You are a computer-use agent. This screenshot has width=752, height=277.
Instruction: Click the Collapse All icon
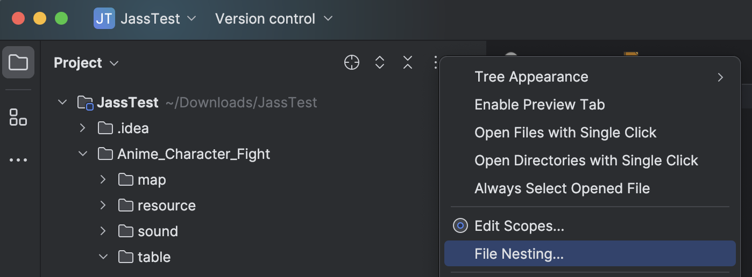[x=408, y=63]
